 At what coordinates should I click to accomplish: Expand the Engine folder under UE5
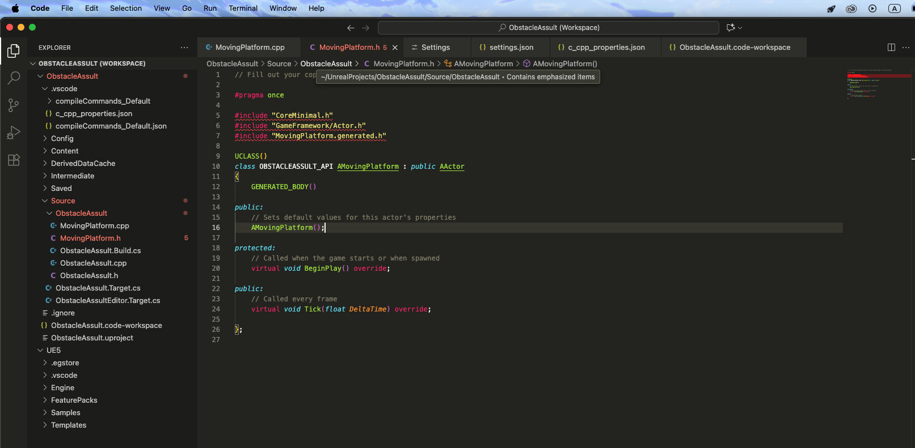(x=62, y=388)
